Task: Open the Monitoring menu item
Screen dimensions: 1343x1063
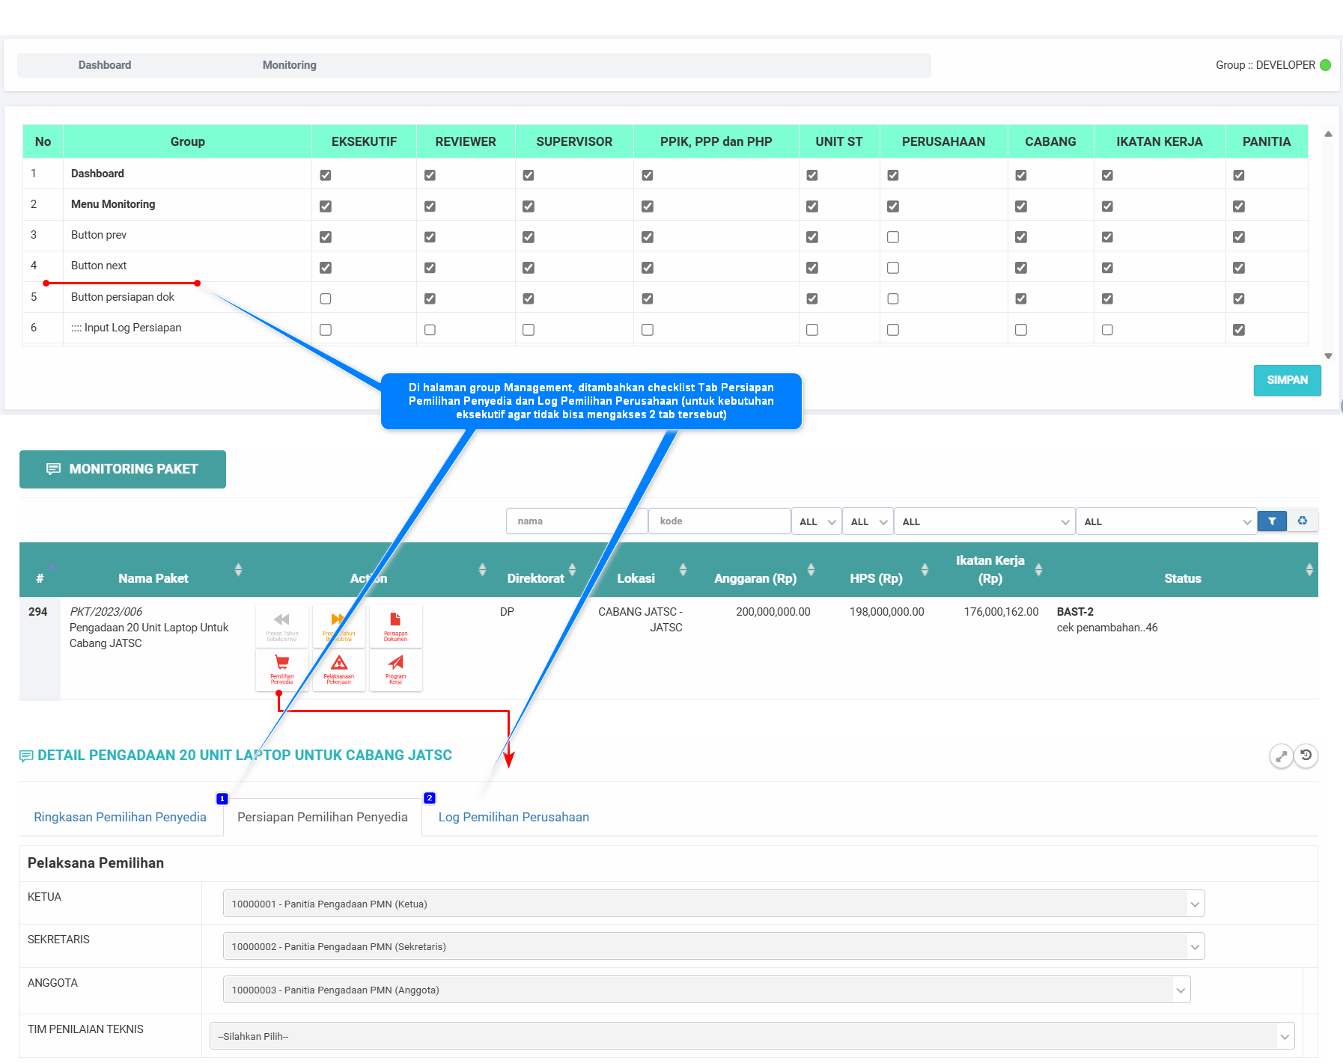Action: tap(289, 65)
